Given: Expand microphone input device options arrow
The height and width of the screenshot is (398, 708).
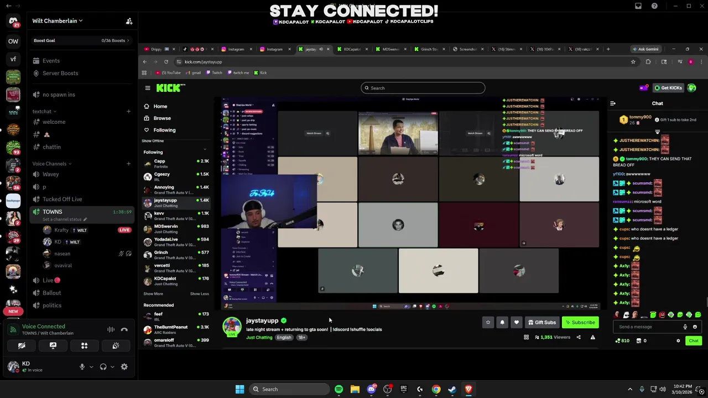Looking at the screenshot, I should point(91,366).
